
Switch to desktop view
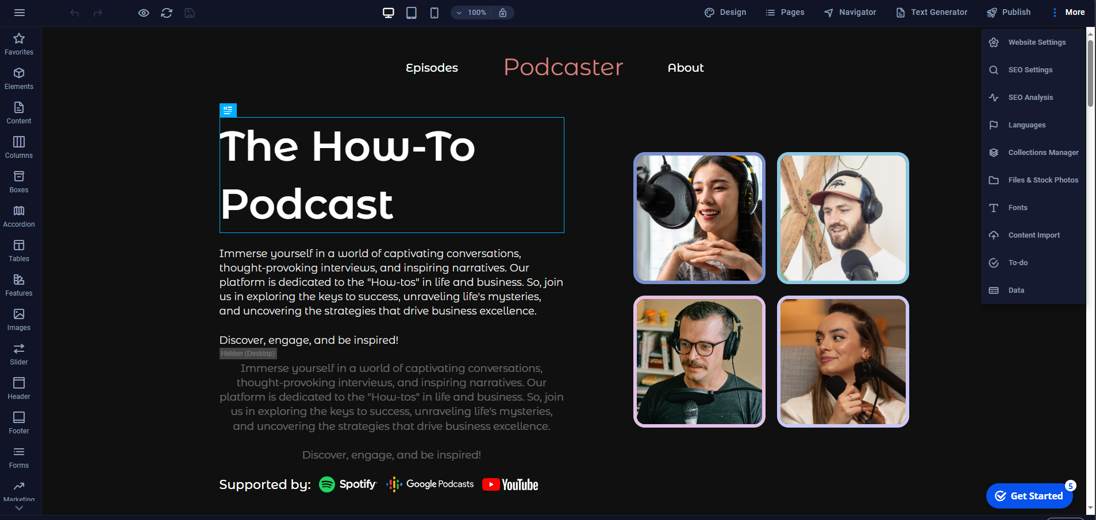coord(389,13)
